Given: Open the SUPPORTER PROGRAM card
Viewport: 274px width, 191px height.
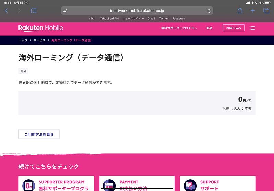Looking at the screenshot, I should click(56, 183).
